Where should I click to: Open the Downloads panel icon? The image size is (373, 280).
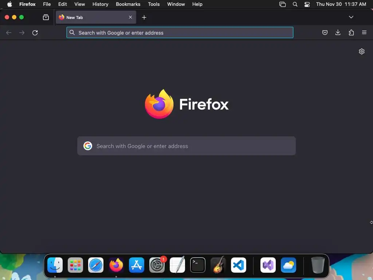(x=338, y=32)
